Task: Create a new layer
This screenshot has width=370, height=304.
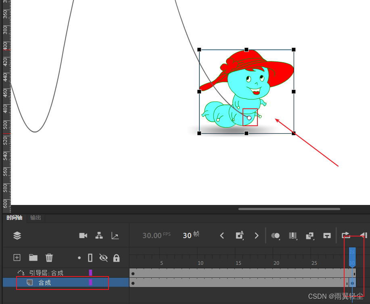Action: tap(17, 258)
